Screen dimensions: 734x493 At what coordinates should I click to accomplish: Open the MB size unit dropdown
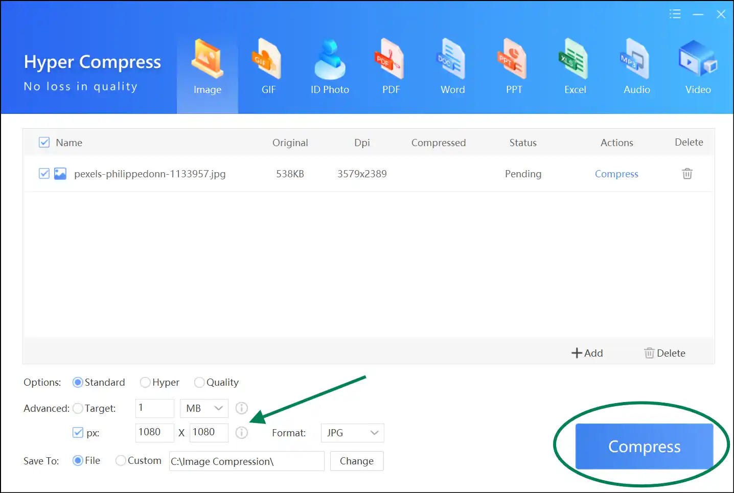point(204,408)
